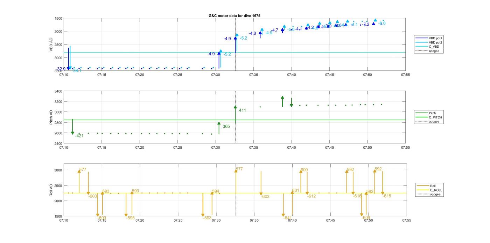Click the roll value label '594'

pos(216,191)
